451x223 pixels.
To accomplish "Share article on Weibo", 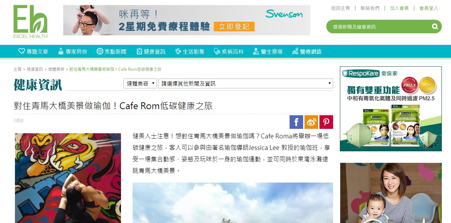I will tap(311, 122).
